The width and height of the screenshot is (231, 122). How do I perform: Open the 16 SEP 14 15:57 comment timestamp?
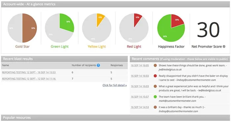[140, 97]
